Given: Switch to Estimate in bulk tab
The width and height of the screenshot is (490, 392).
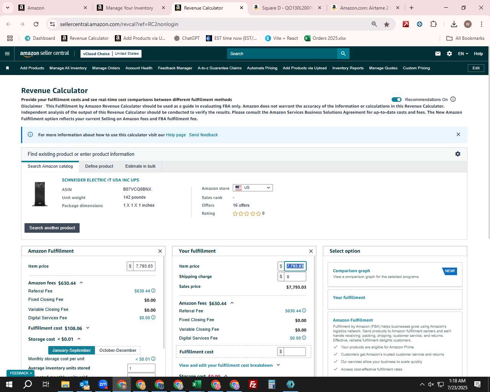Looking at the screenshot, I should coord(140,166).
